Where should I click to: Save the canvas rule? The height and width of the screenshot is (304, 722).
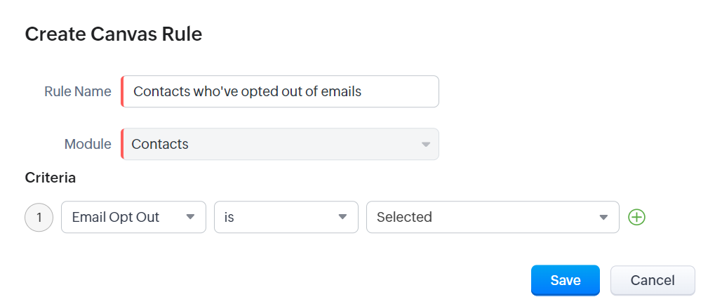click(565, 280)
